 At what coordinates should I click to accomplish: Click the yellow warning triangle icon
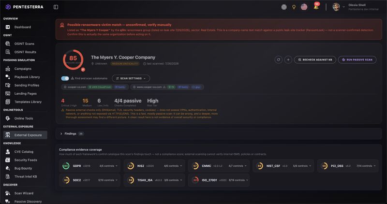pyautogui.click(x=63, y=110)
